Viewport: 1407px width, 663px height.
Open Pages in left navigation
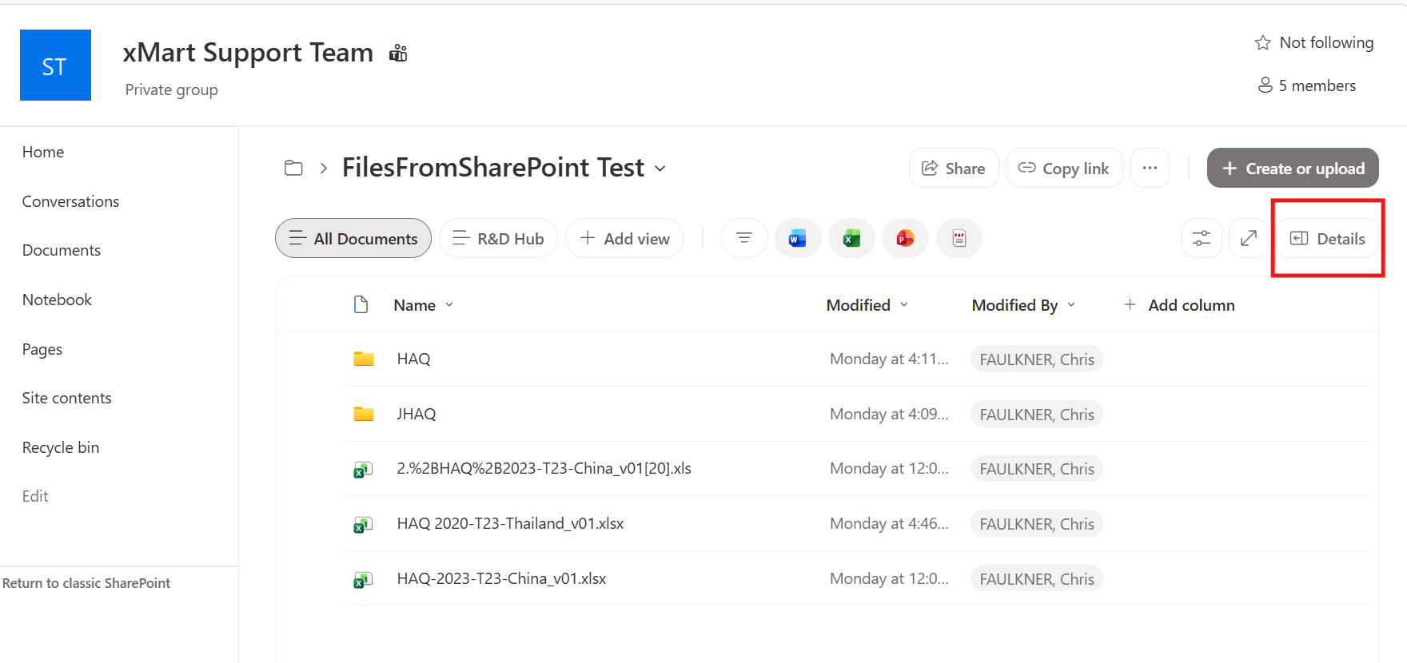pyautogui.click(x=42, y=349)
